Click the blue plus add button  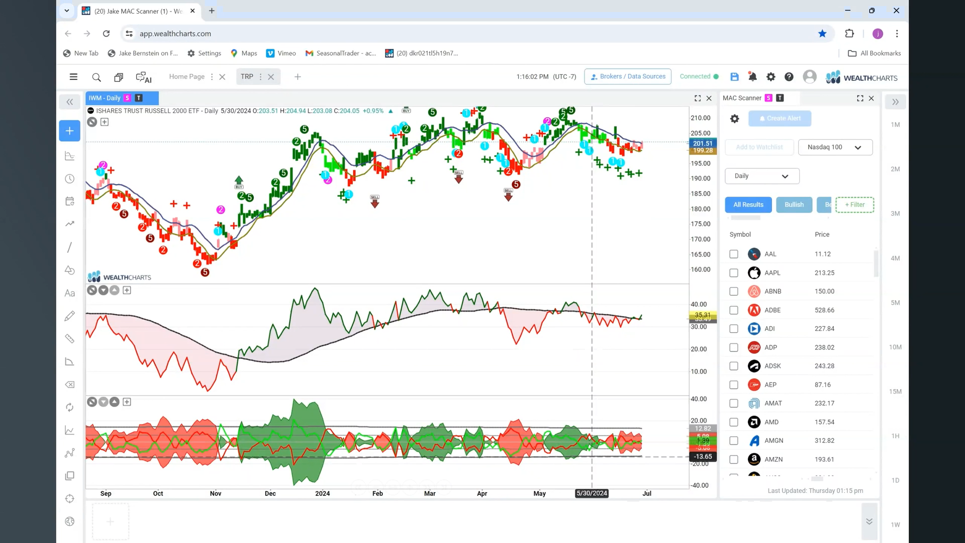[x=70, y=131]
